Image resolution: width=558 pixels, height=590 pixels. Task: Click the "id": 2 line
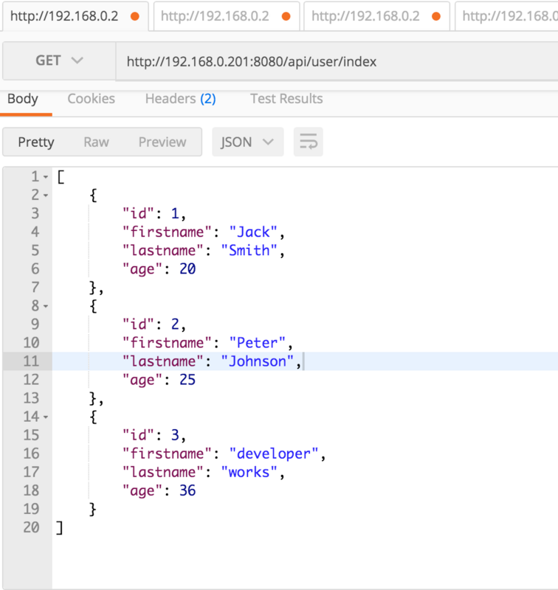(x=154, y=324)
